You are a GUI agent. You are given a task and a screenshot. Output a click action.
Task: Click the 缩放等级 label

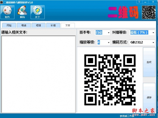pyautogui.click(x=87, y=42)
